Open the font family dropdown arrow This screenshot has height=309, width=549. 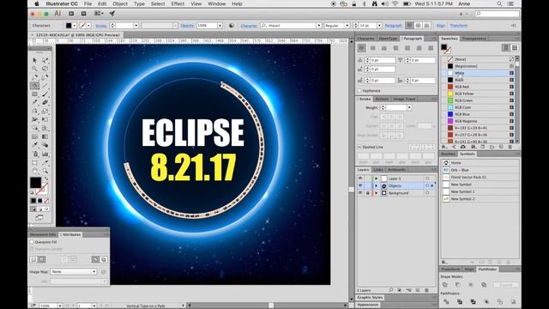[x=318, y=26]
